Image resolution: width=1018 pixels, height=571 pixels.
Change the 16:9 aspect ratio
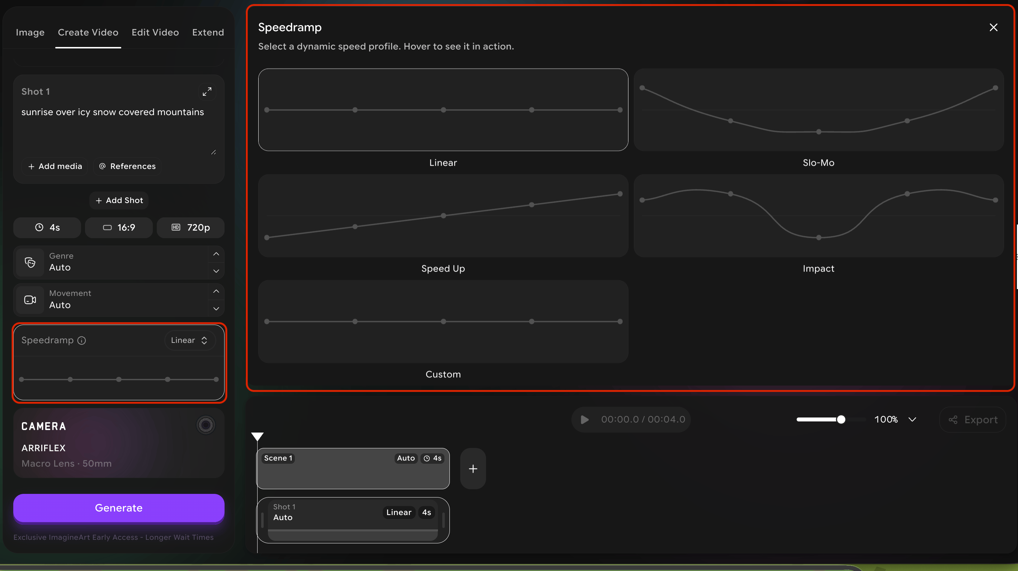click(x=119, y=228)
